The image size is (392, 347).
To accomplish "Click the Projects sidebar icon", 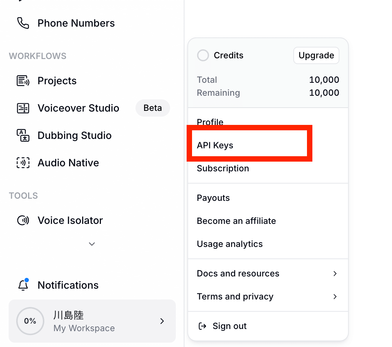I will coord(23,81).
